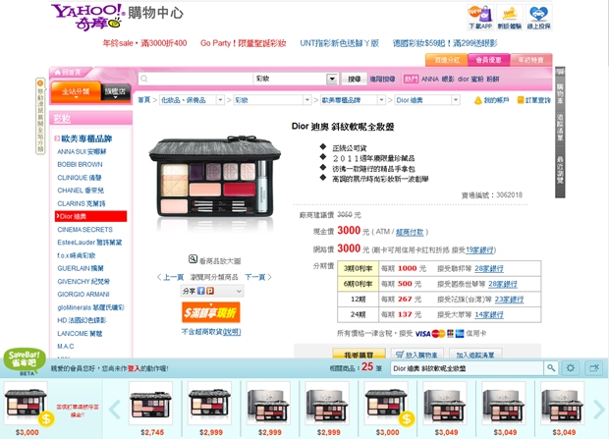The image size is (609, 439).
Task: Open SaveBar settings gear icon
Action: 570,368
